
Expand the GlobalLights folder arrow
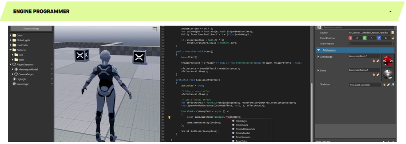(11, 40)
